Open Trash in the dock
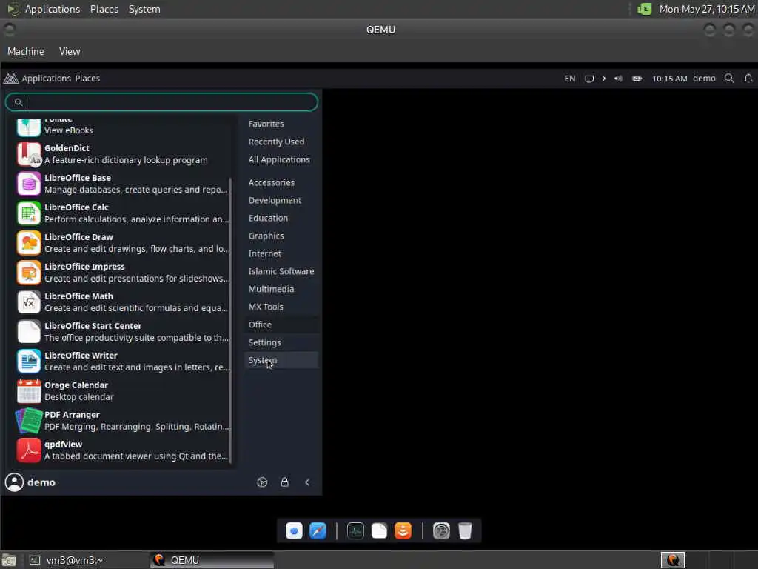 (x=465, y=530)
